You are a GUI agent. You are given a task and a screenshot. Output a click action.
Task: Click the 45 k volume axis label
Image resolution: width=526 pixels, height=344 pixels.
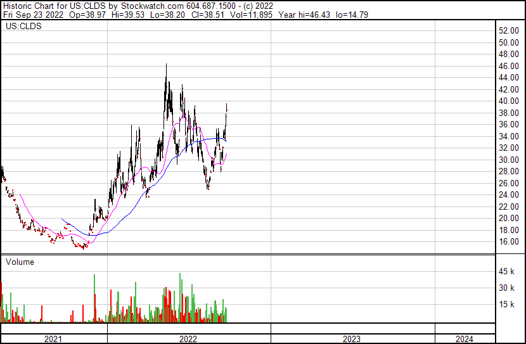[506, 271]
